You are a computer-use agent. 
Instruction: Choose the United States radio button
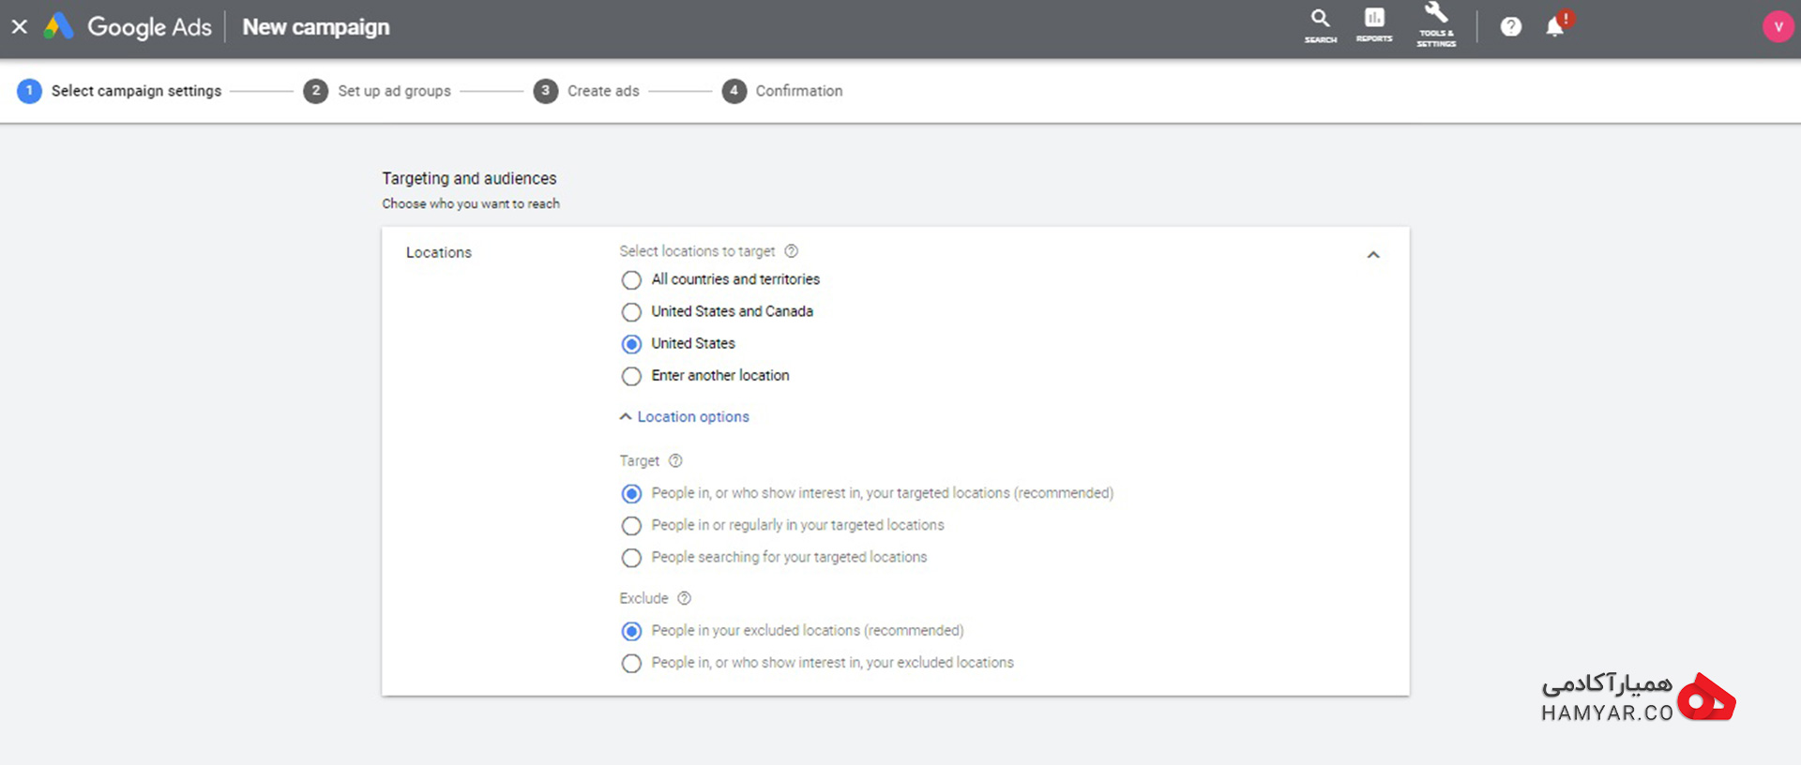pyautogui.click(x=632, y=344)
